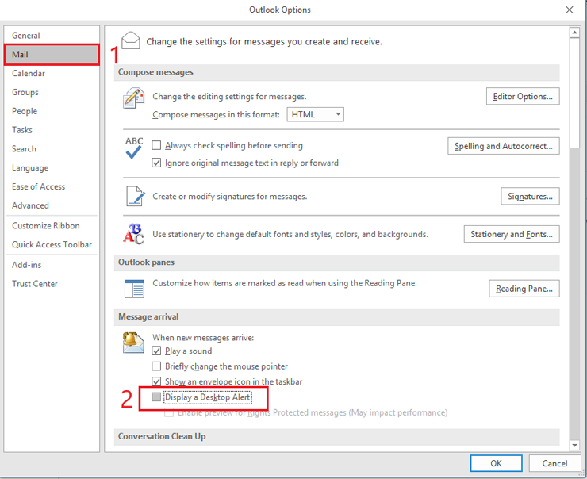Go to Trust Center settings

coord(52,284)
